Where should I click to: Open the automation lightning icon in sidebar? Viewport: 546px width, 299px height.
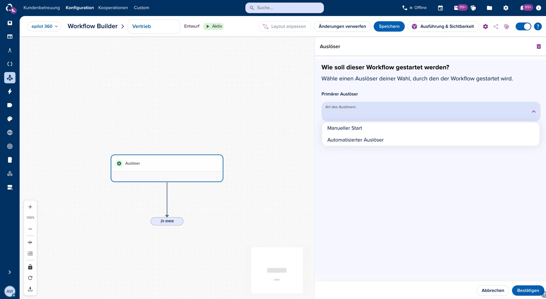tap(10, 91)
